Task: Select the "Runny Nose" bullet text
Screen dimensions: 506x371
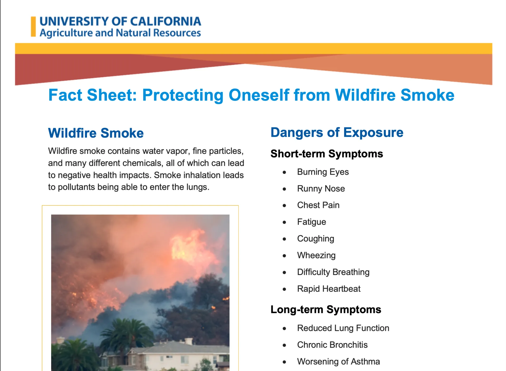Action: 321,189
